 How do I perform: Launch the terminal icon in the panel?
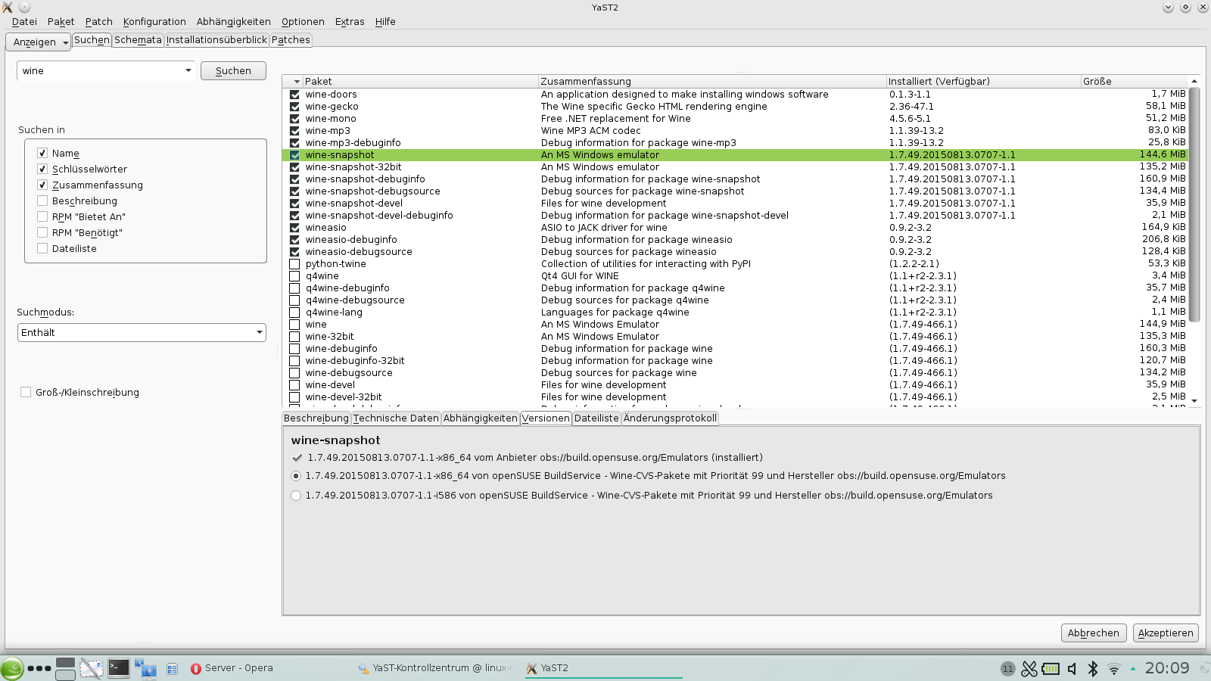click(119, 667)
